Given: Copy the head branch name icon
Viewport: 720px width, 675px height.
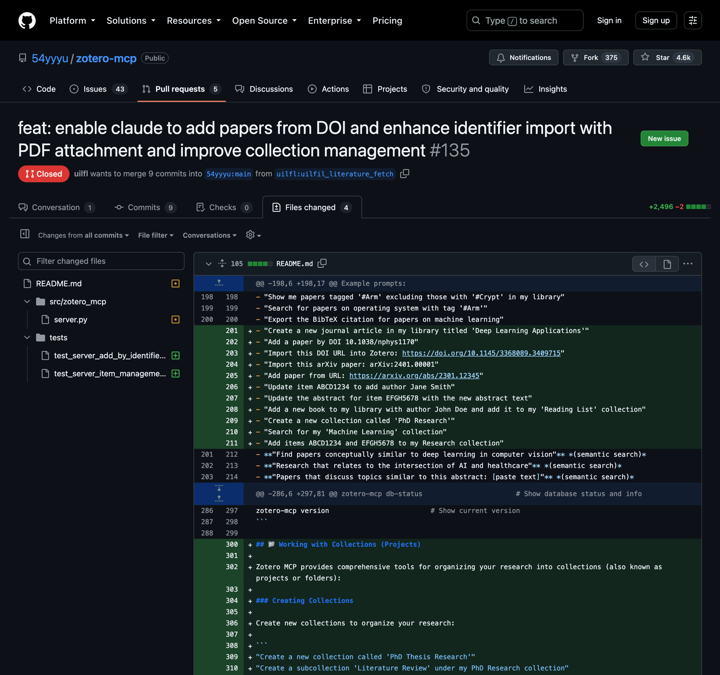Looking at the screenshot, I should 405,174.
